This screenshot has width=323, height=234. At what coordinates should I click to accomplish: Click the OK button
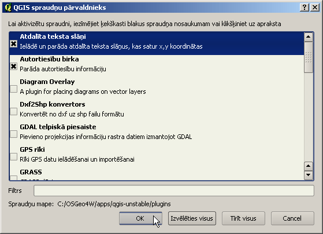point(140,218)
